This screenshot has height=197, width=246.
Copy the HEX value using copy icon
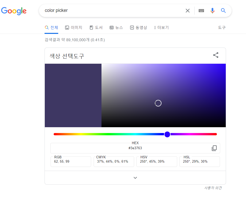pos(214,148)
